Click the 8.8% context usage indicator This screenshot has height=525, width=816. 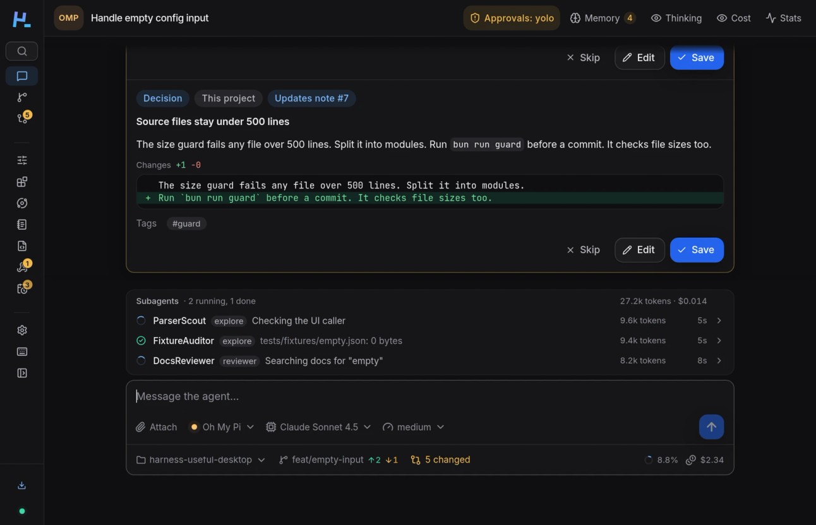point(661,460)
